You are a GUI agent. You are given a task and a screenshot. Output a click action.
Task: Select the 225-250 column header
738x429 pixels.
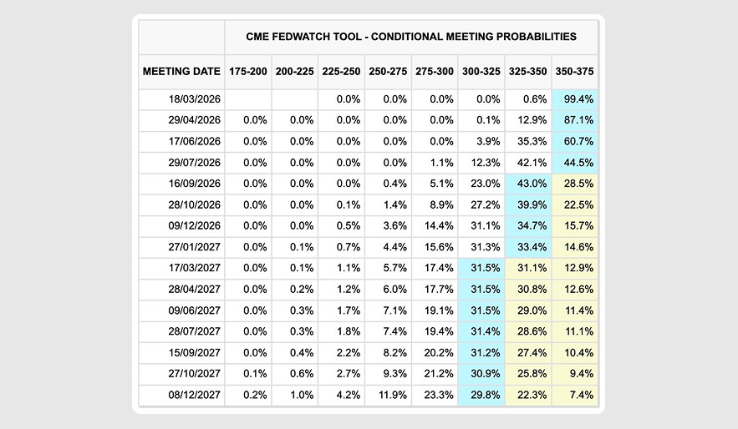coord(340,72)
